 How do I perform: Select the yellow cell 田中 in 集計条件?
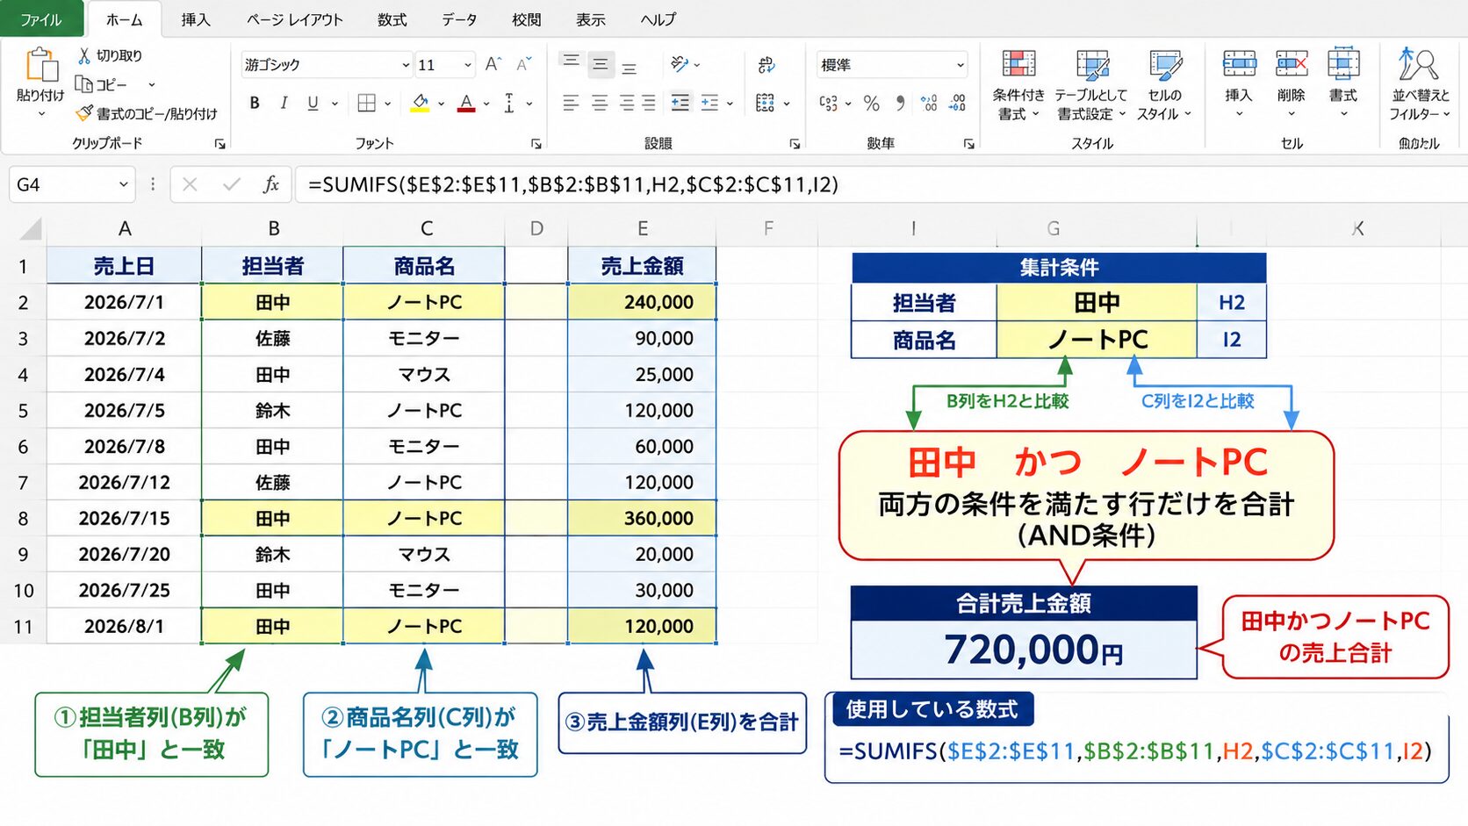1097,303
